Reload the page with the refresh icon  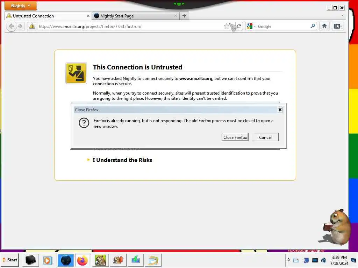[239, 27]
